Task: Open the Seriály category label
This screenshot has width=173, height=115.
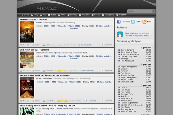Action: tap(97, 15)
